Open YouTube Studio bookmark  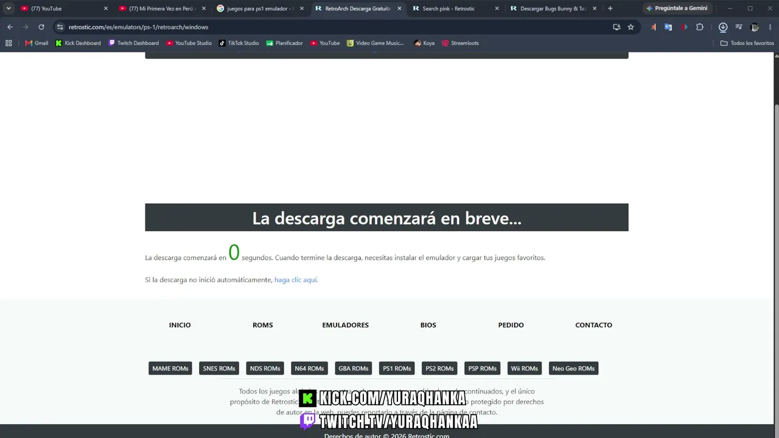tap(189, 43)
